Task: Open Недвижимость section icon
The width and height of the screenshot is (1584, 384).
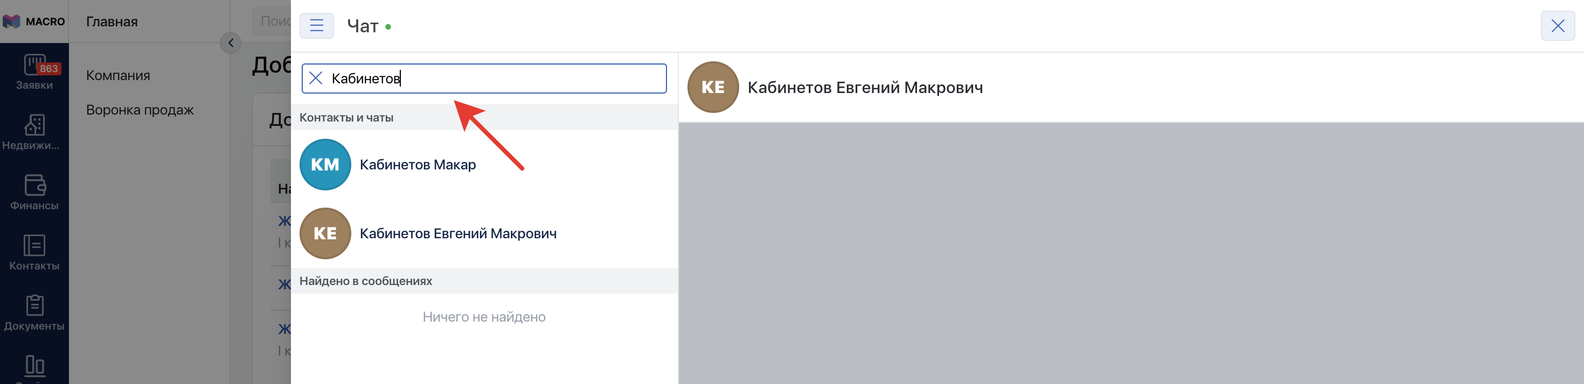Action: [34, 125]
